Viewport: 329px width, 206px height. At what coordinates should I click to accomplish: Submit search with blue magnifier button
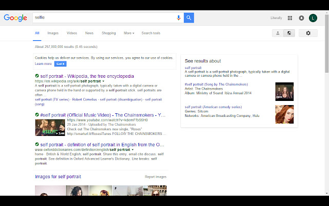pos(189,18)
